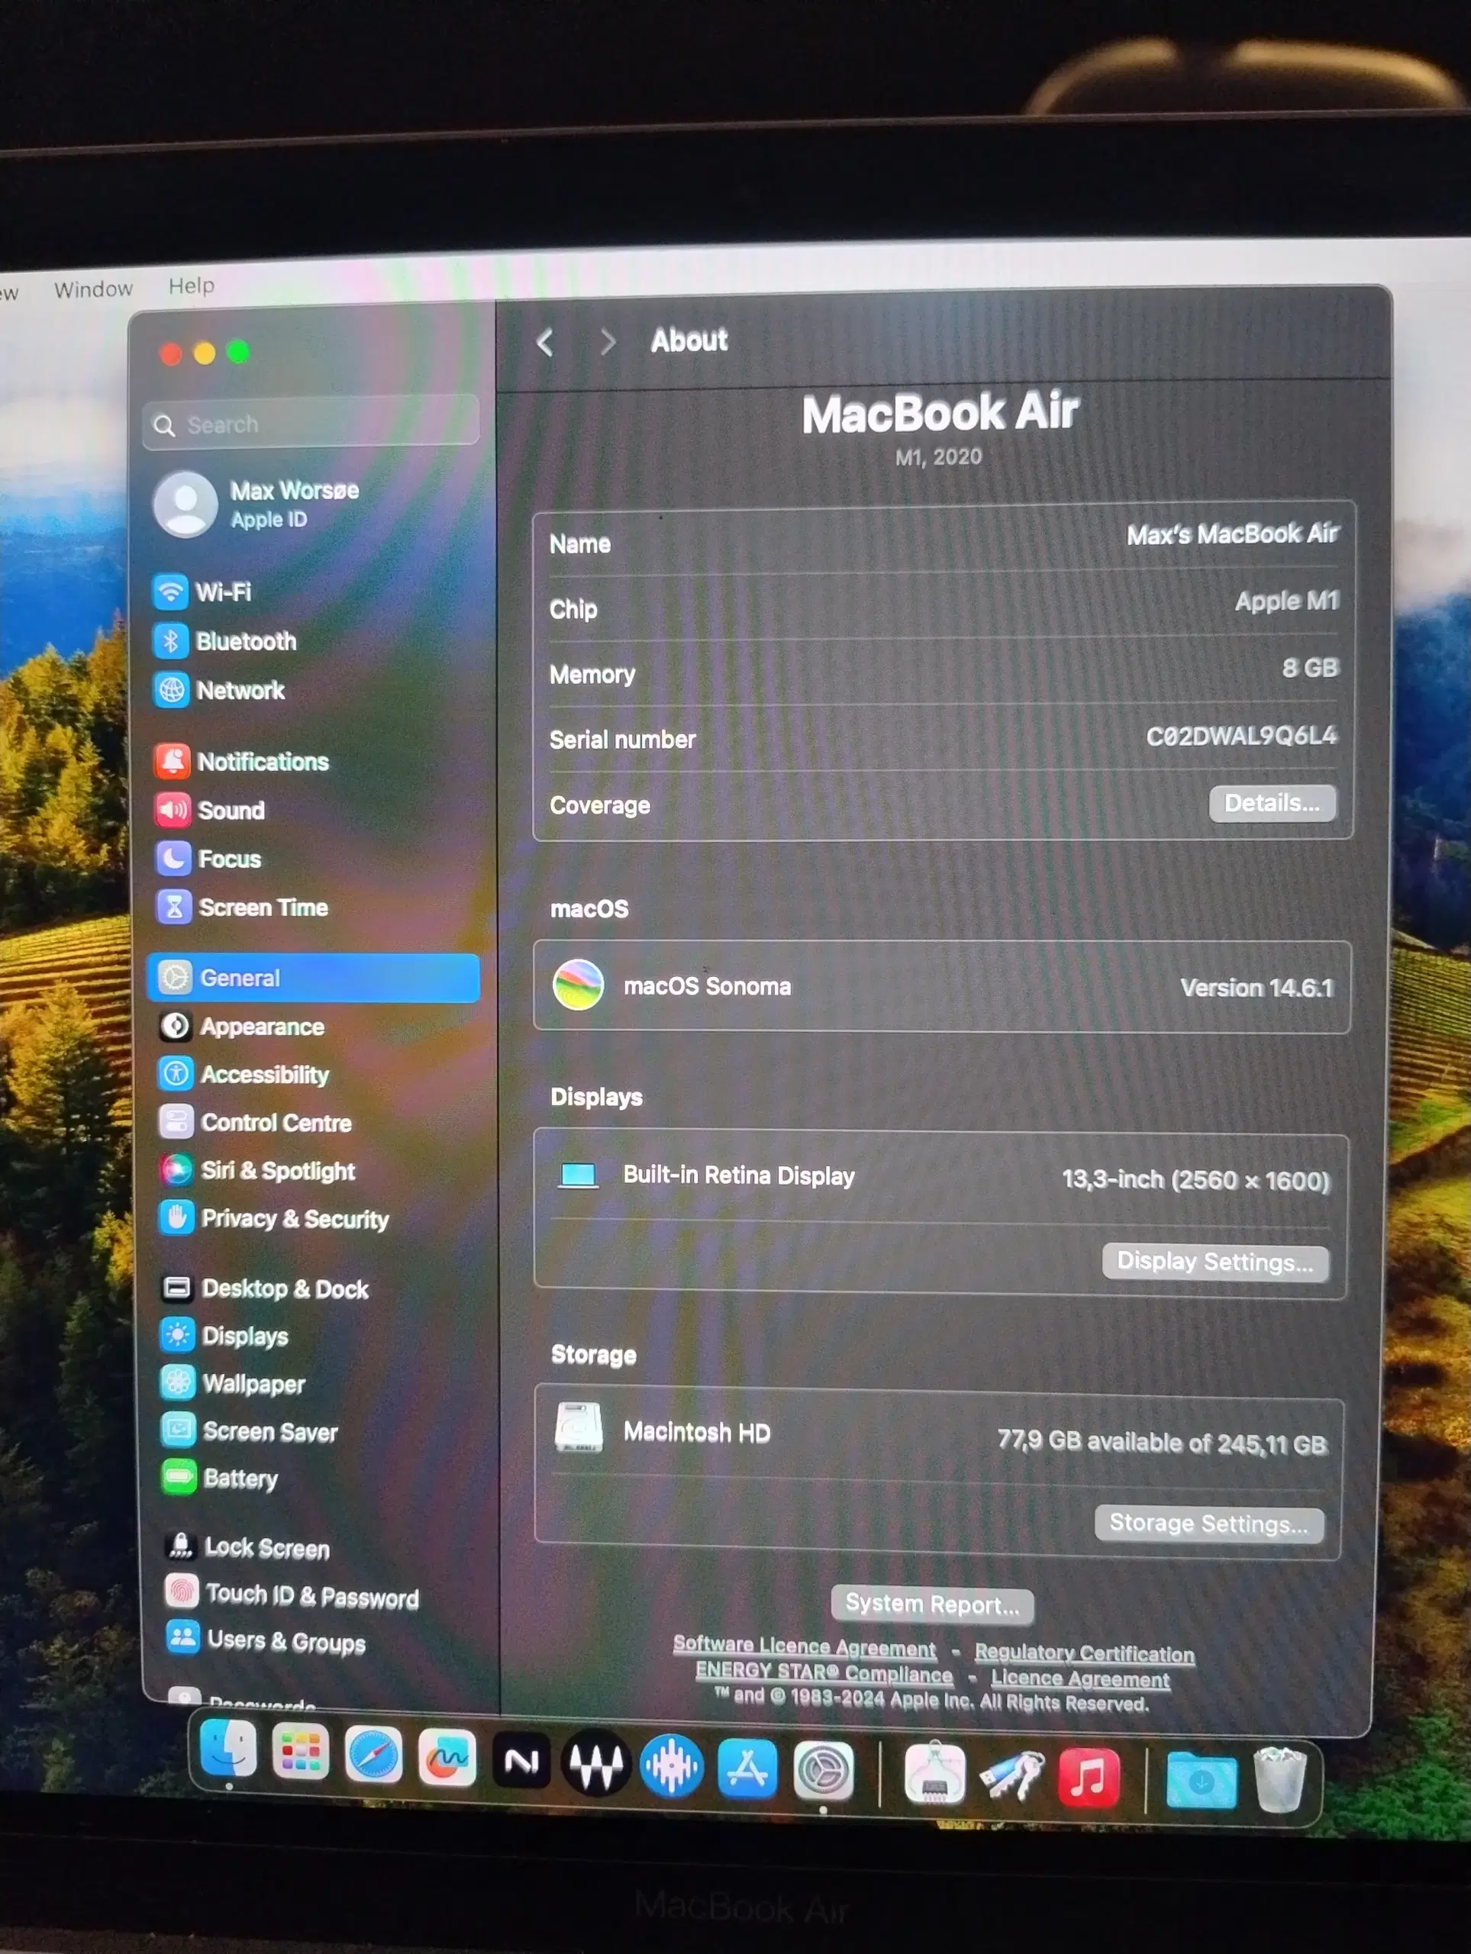
Task: Open App Store from the Dock
Action: 747,1769
